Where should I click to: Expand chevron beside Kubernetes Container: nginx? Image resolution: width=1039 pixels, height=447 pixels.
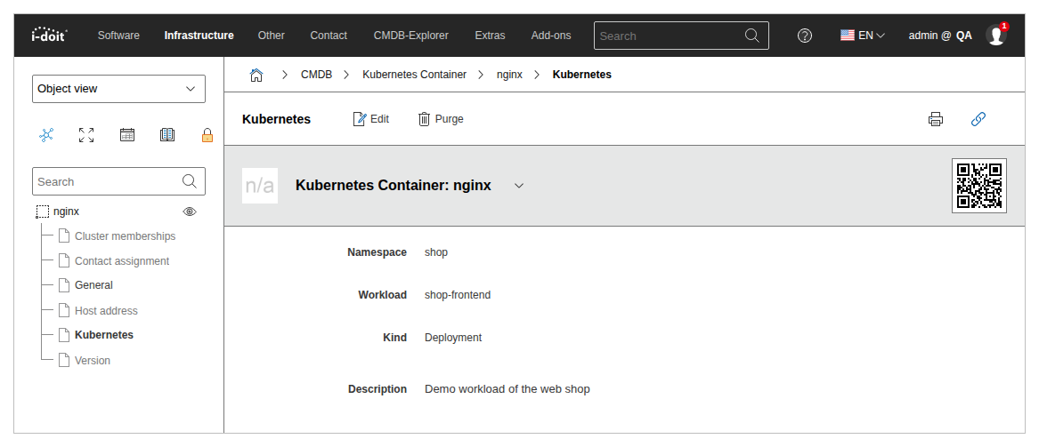(519, 186)
